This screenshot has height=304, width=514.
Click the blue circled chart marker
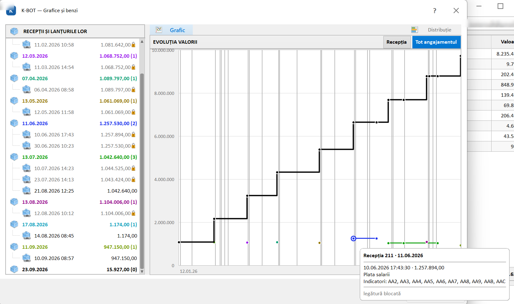[x=353, y=238]
